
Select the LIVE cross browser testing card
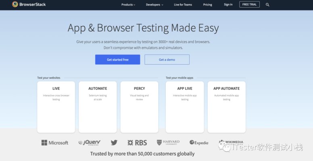[x=56, y=107]
